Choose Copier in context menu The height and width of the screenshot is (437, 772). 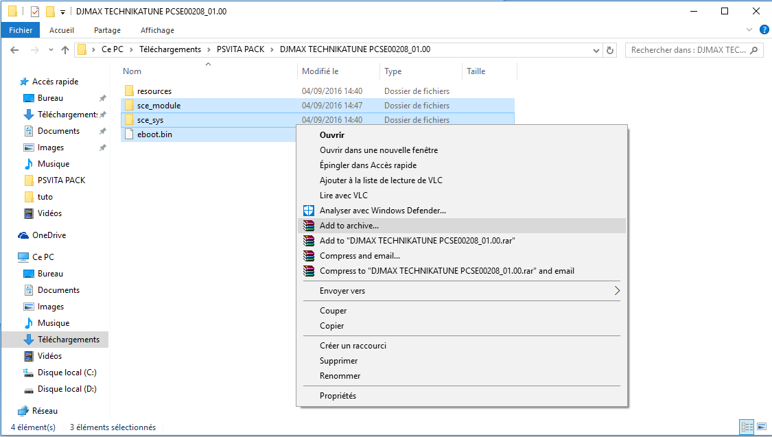(x=462, y=326)
